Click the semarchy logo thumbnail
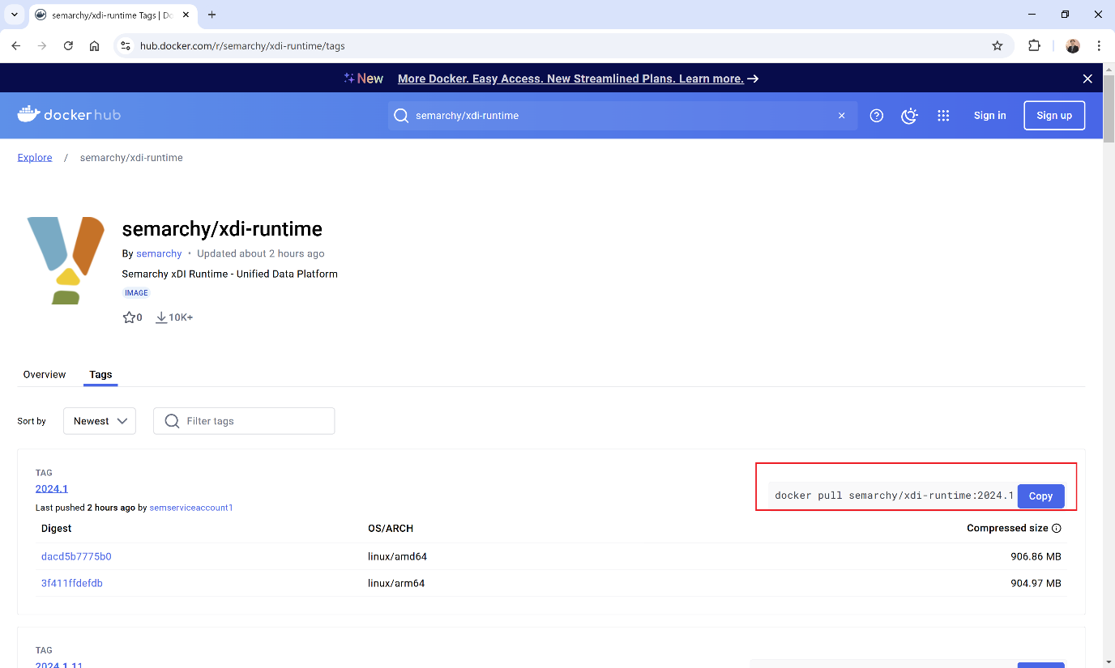 point(66,260)
